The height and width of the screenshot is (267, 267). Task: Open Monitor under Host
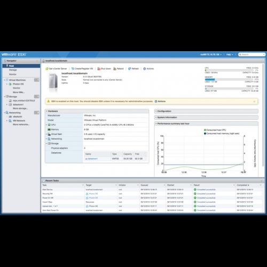[x=13, y=74]
